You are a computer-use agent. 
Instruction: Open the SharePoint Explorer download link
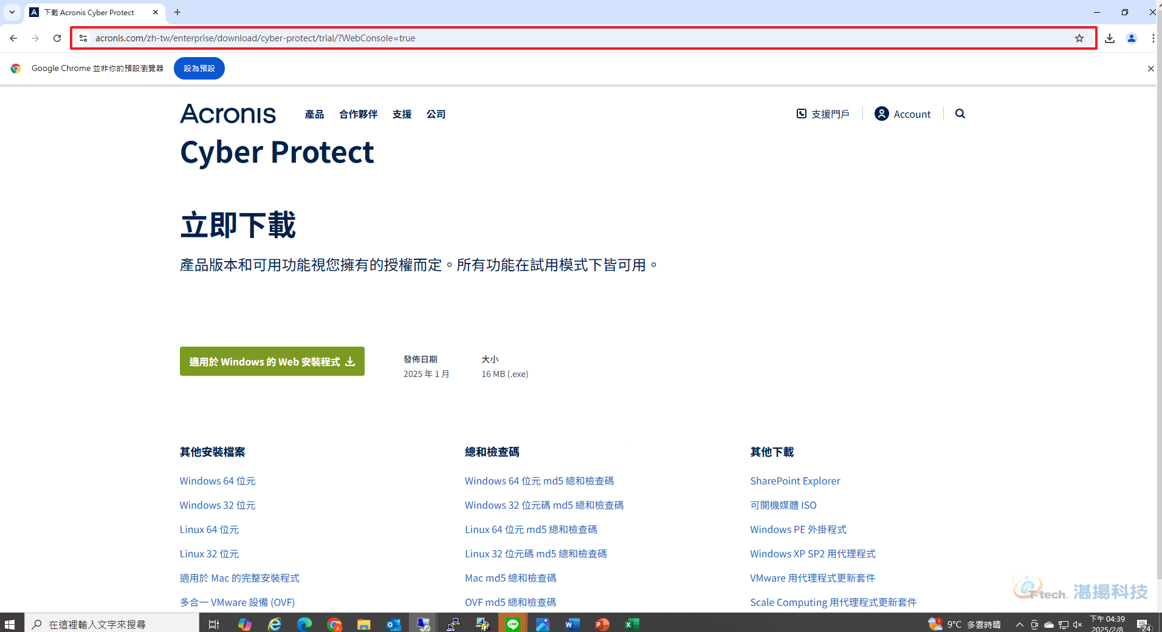[x=795, y=481]
